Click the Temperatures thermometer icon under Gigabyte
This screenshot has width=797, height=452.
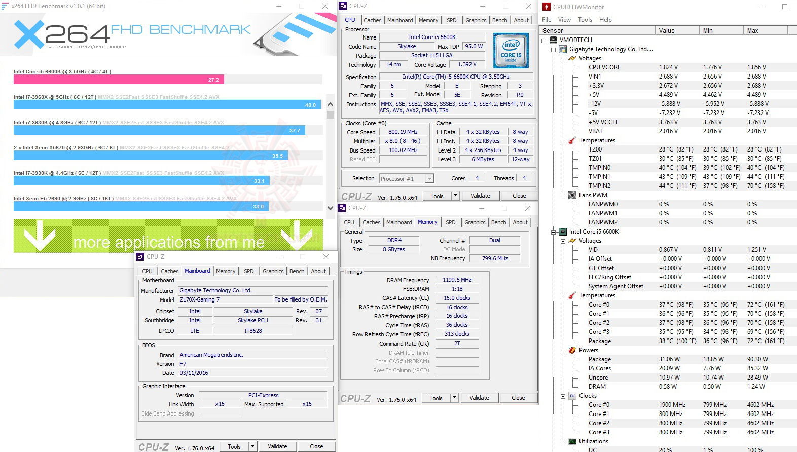tap(572, 140)
